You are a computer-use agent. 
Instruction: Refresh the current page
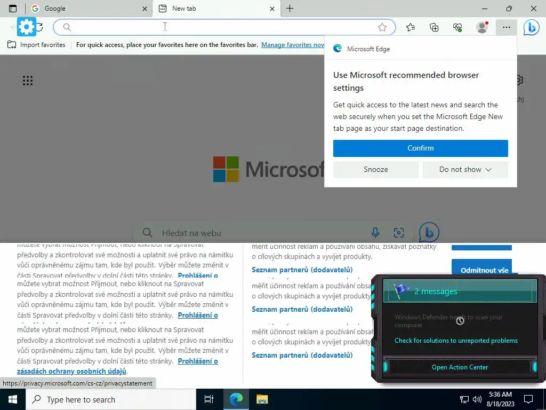click(39, 27)
